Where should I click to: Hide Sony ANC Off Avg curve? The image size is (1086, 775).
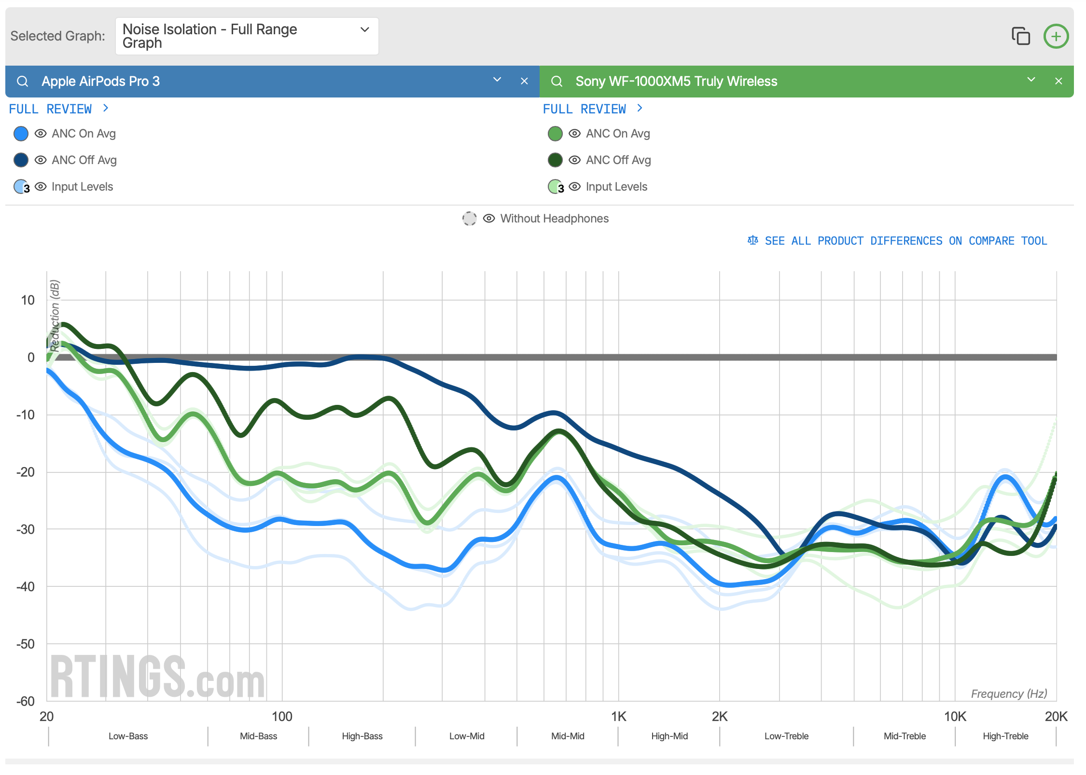pos(574,160)
